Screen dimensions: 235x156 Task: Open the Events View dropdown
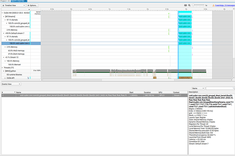pyautogui.click(x=11, y=84)
